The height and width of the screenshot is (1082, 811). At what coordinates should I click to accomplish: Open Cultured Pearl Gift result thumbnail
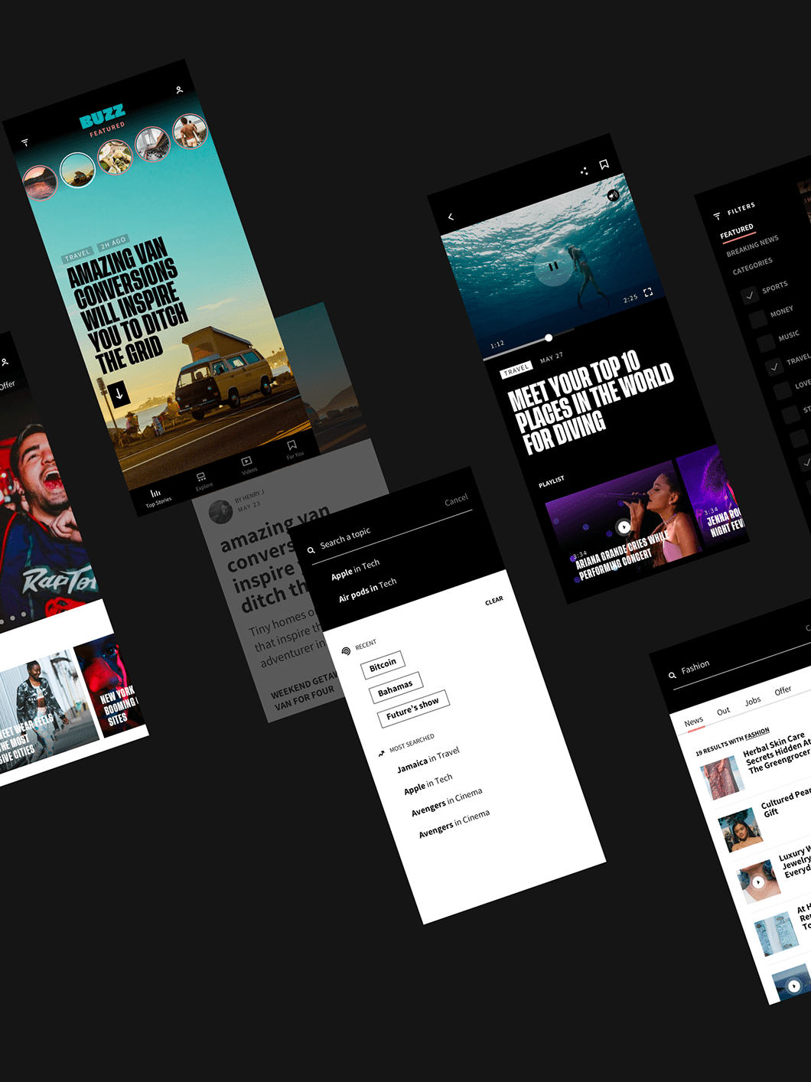[740, 830]
